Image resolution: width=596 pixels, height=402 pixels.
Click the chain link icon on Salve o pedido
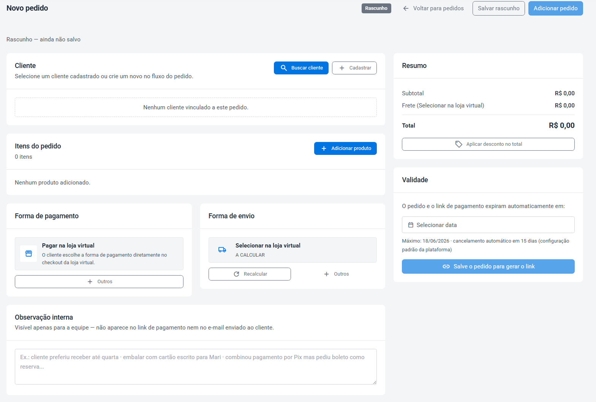[x=446, y=266]
